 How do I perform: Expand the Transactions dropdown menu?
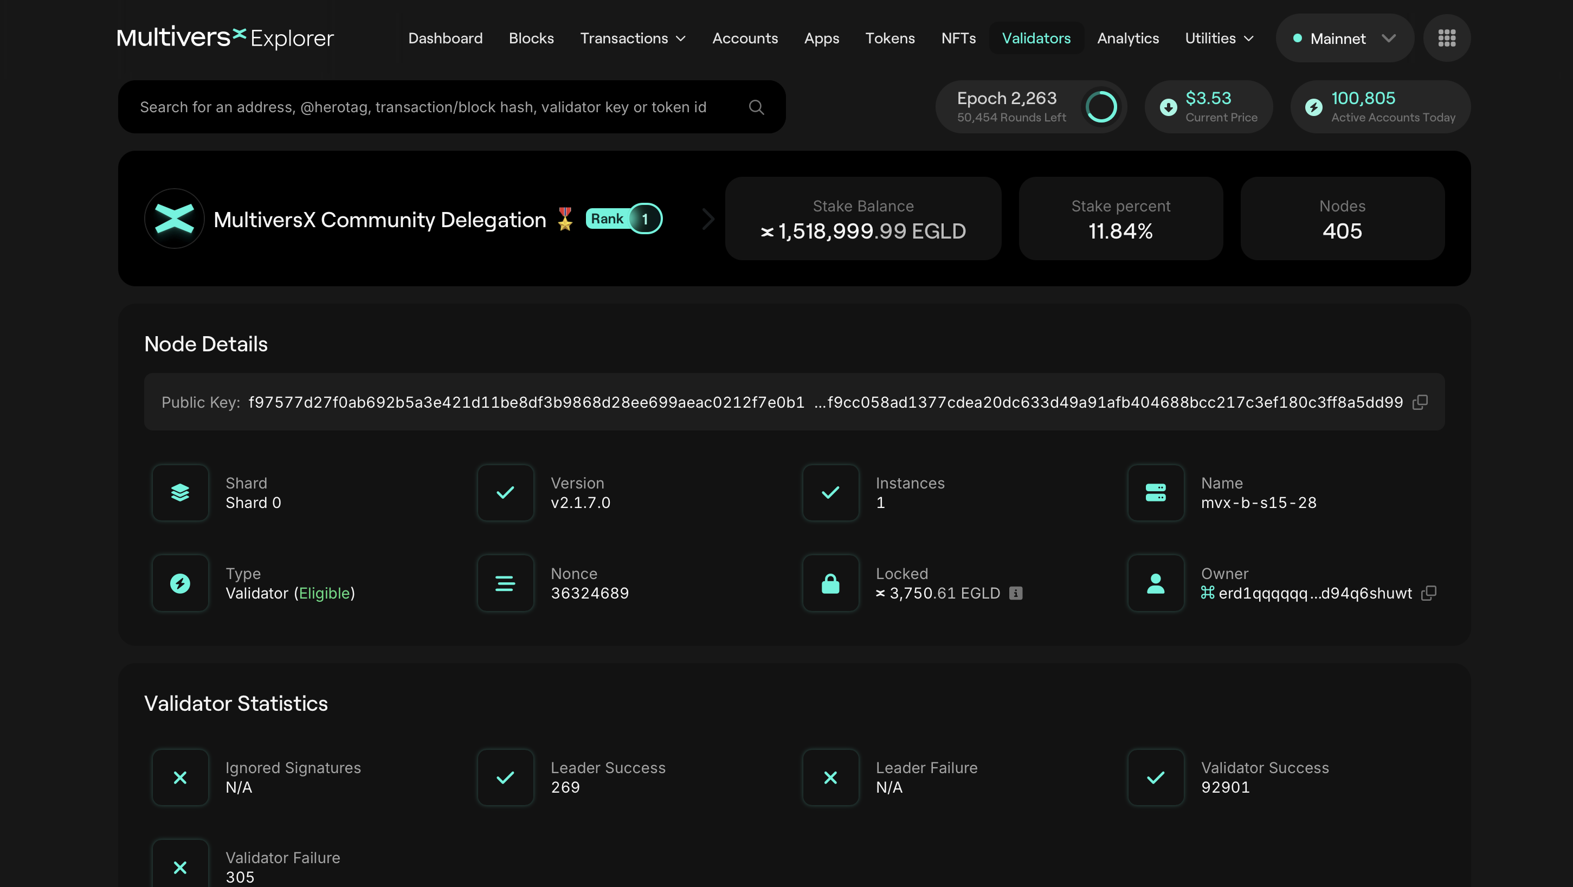(633, 38)
